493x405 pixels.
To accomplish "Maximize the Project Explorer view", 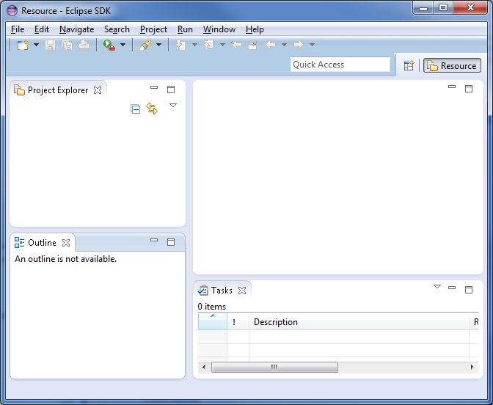I will (171, 90).
